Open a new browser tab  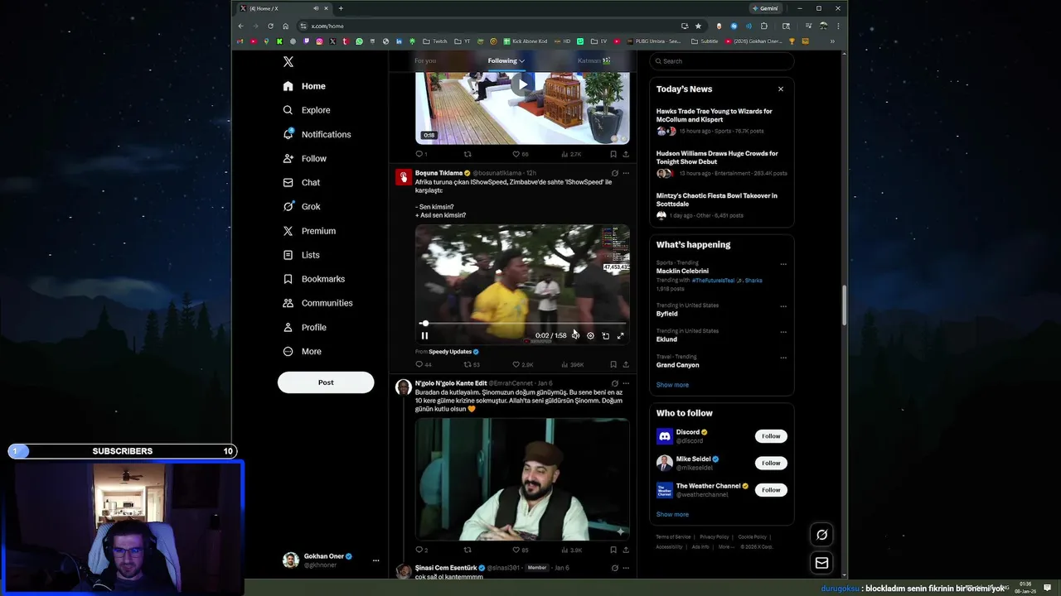click(x=340, y=8)
